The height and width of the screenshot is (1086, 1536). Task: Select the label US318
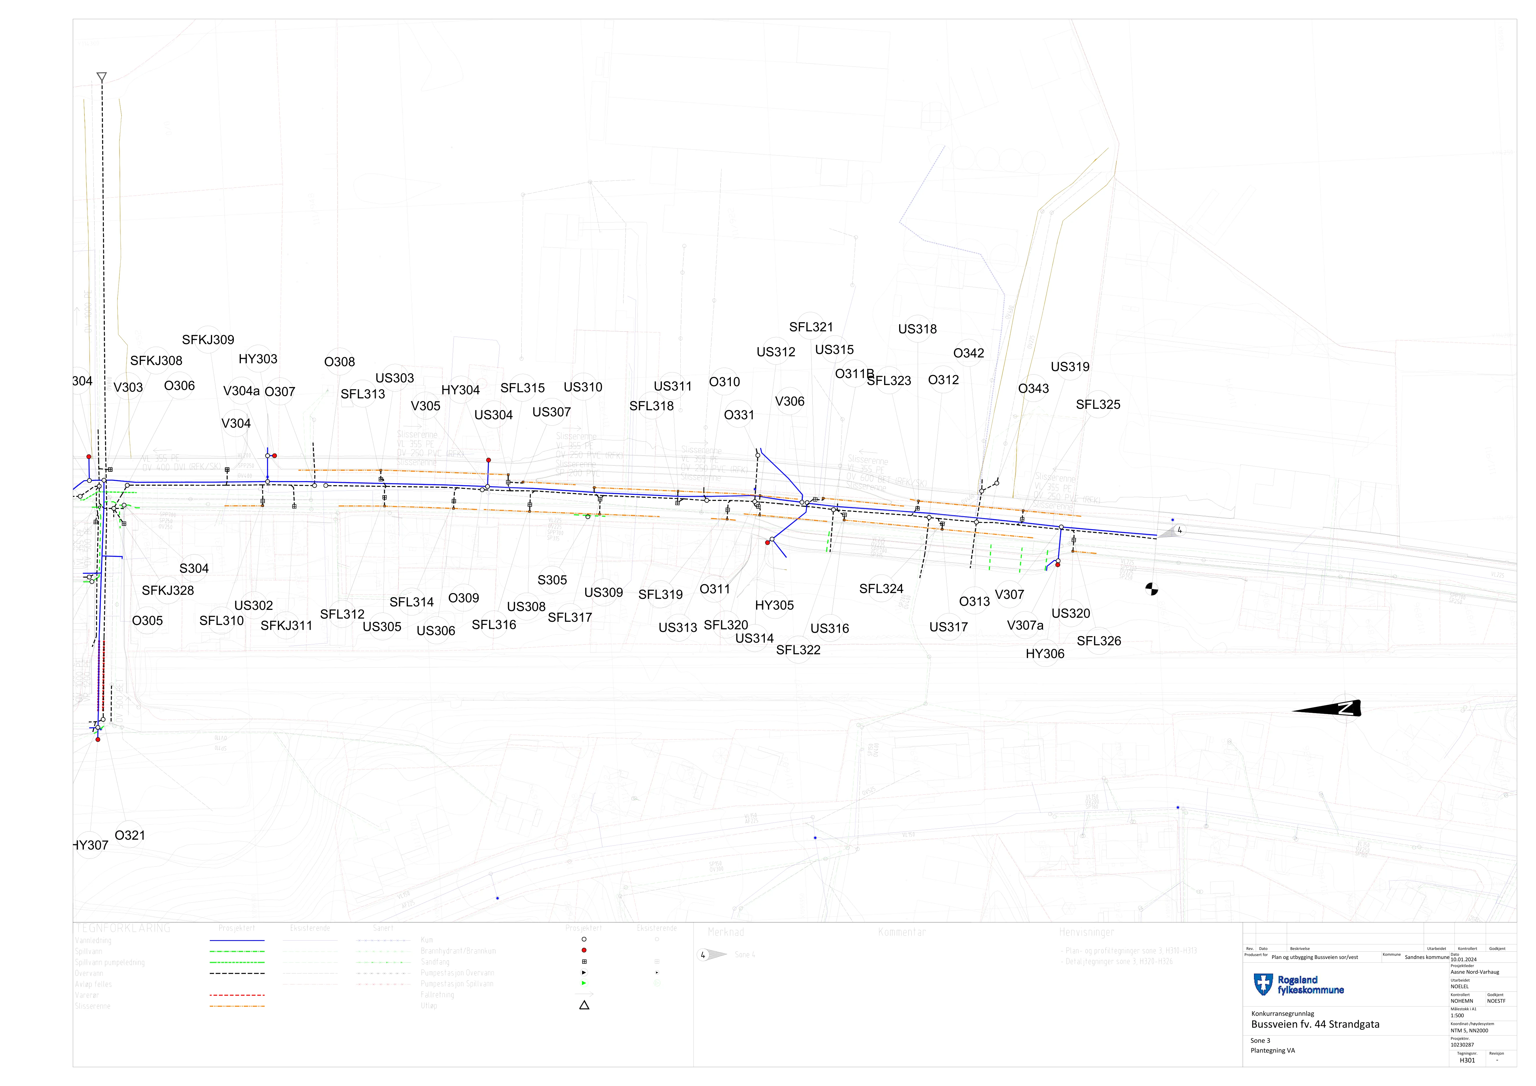(917, 329)
